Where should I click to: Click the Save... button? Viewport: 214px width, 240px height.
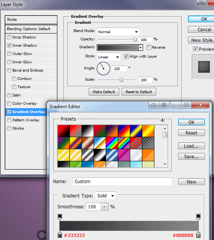(191, 156)
